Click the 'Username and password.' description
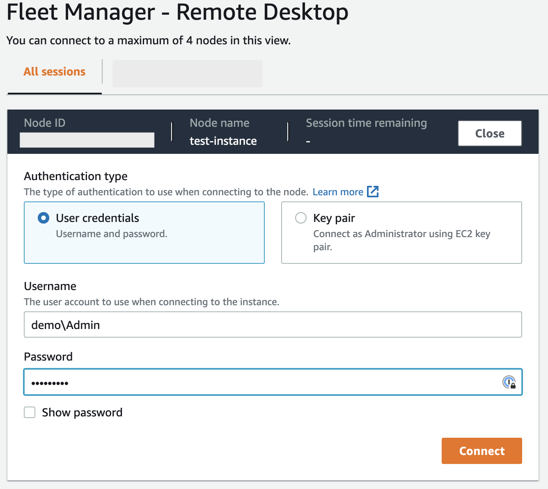Viewport: 548px width, 489px height. point(112,234)
